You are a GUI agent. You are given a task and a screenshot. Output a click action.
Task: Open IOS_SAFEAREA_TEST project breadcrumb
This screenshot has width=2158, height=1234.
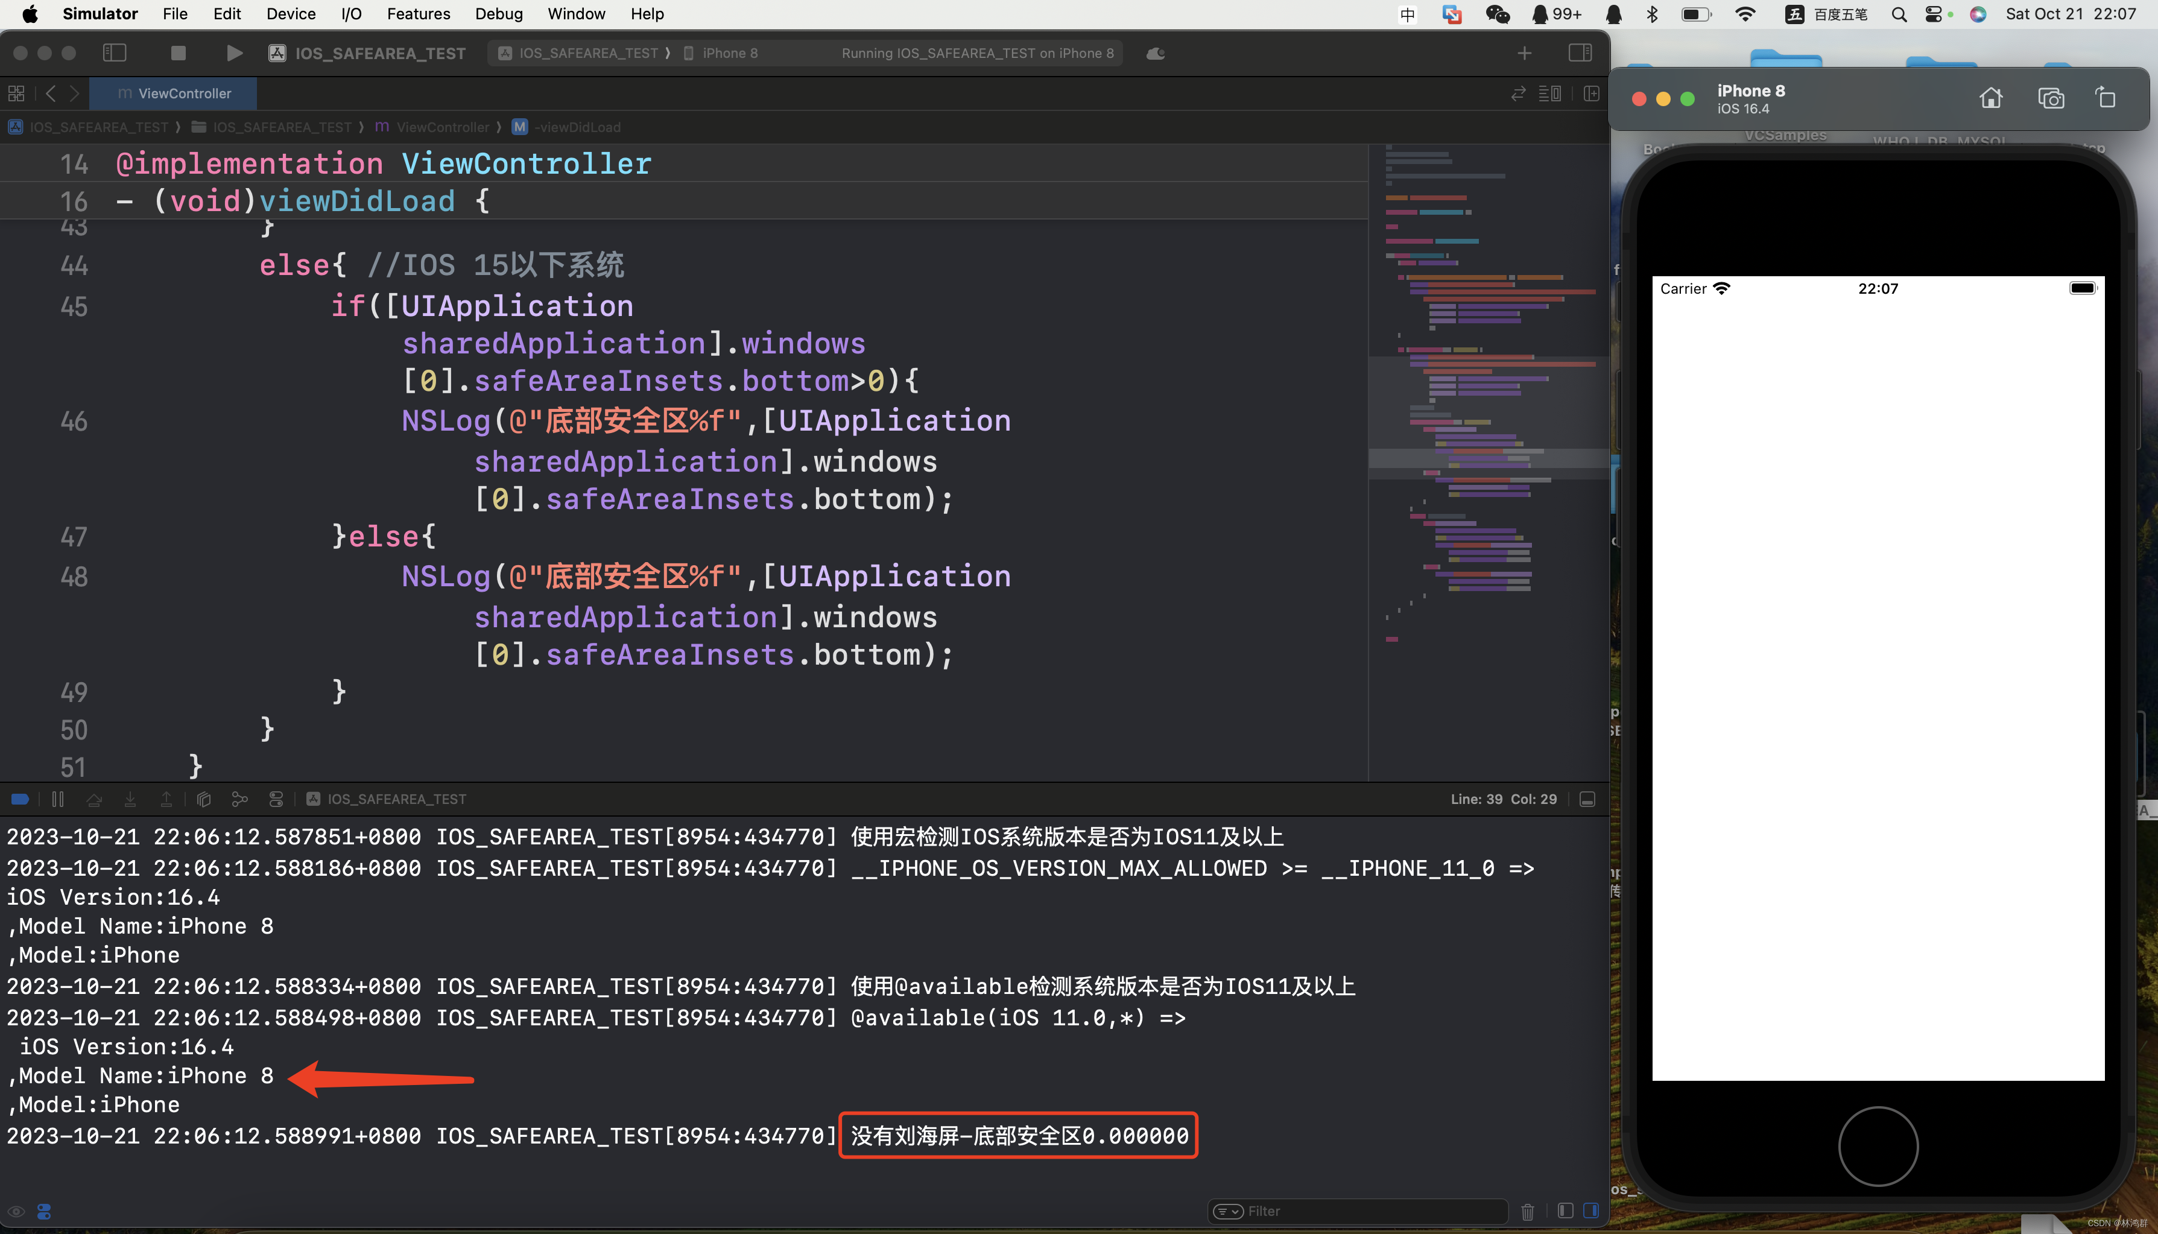click(x=90, y=127)
